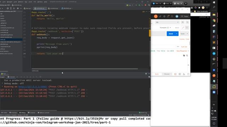Click Bulk Edit in Postman

[x=184, y=47]
